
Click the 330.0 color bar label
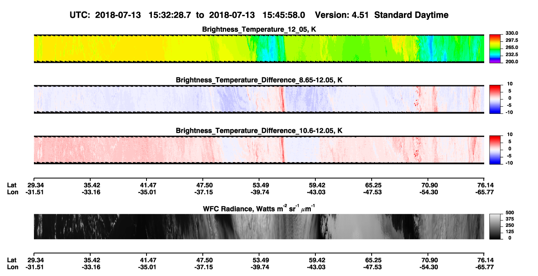pyautogui.click(x=512, y=34)
